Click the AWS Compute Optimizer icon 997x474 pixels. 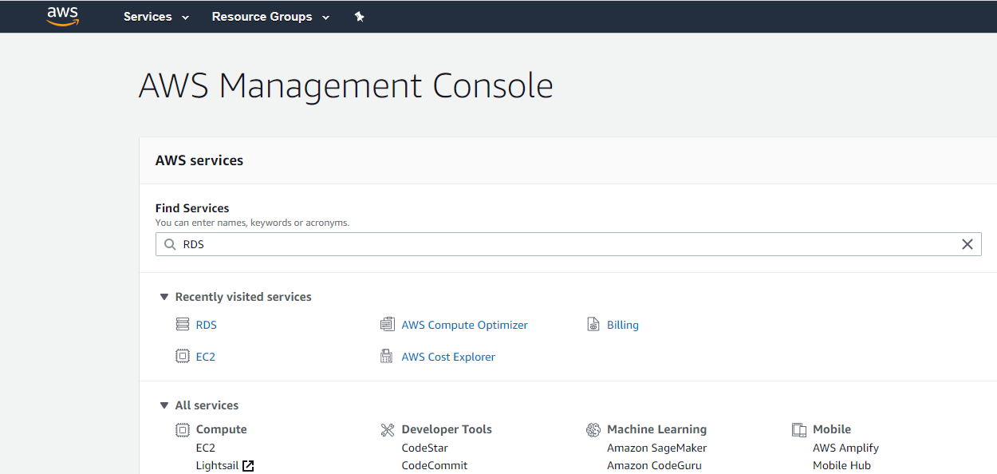click(388, 325)
